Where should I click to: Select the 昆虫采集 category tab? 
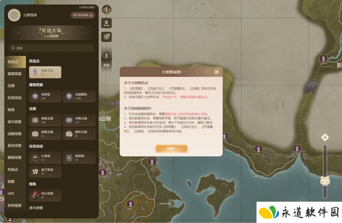15,145
